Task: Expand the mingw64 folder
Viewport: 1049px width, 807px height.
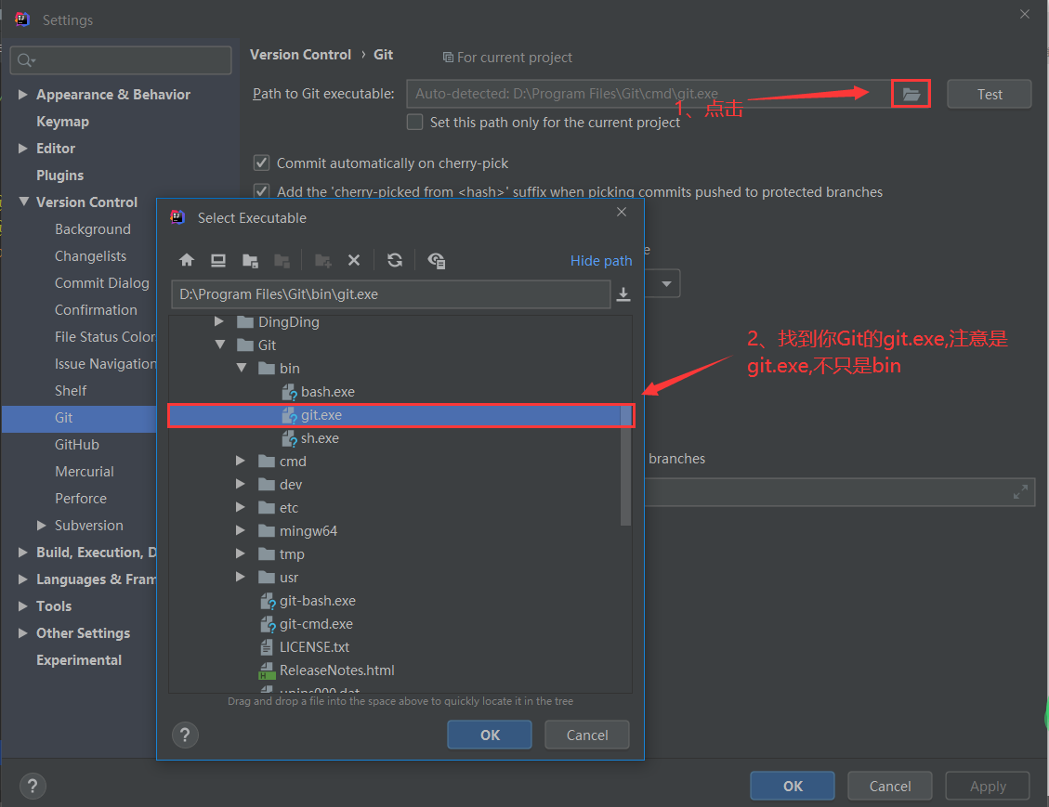Action: point(240,530)
